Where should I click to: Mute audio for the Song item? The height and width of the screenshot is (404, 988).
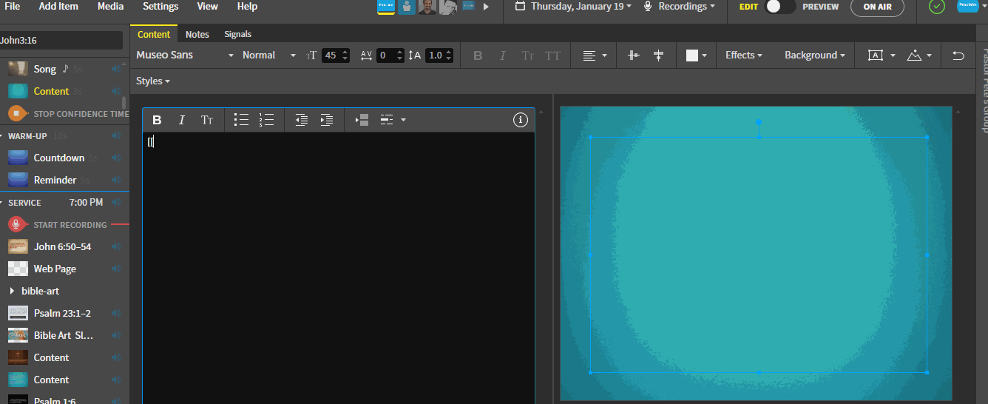116,69
